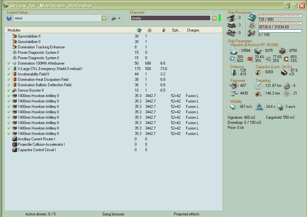This screenshot has height=217, width=307.
Task: Click the shield hitpoints icon showing 10584
Action: coord(234,51)
